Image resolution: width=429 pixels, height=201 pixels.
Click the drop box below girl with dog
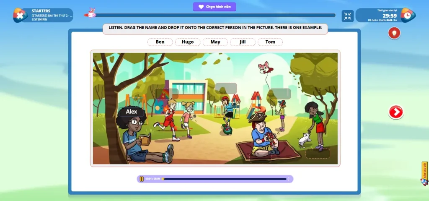(x=318, y=154)
